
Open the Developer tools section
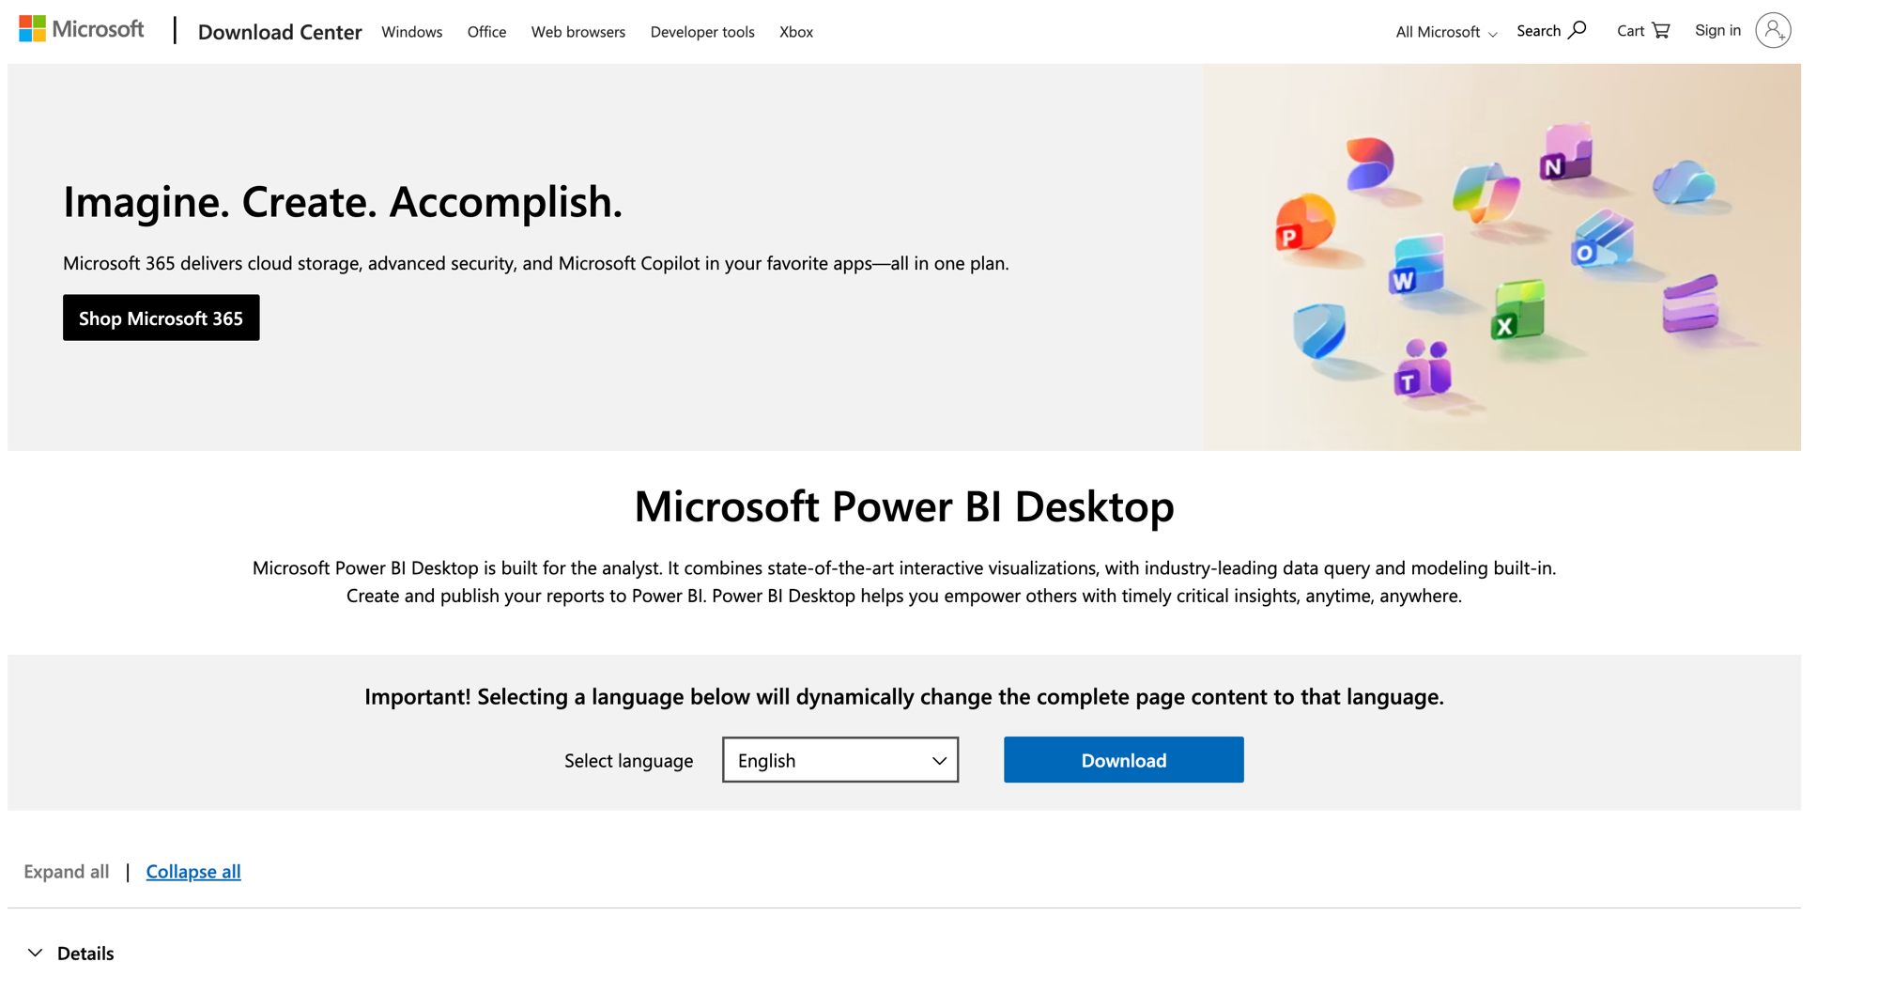click(702, 32)
